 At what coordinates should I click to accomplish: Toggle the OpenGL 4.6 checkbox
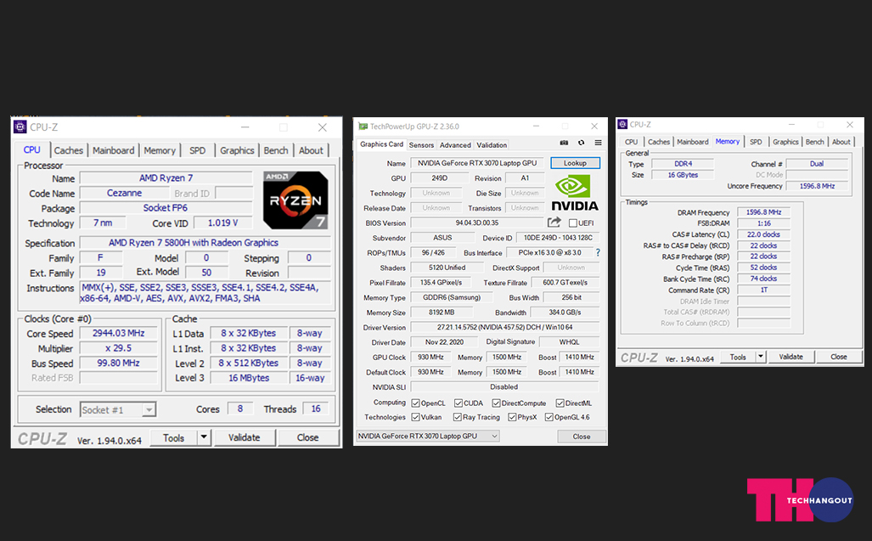pyautogui.click(x=549, y=417)
